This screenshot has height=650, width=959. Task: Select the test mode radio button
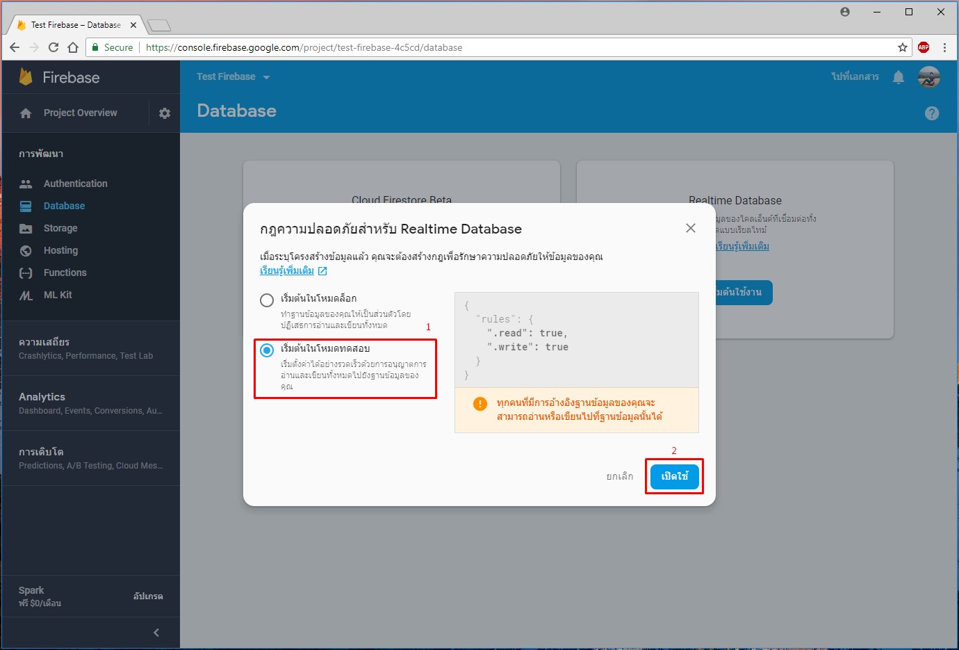[266, 350]
